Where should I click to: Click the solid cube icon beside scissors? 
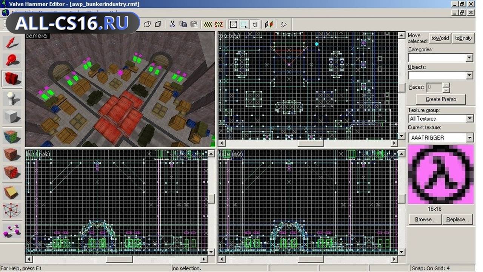click(158, 24)
